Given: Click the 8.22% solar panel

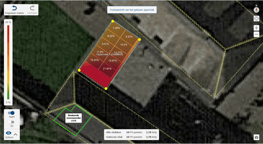Looking at the screenshot, I should (111, 36).
